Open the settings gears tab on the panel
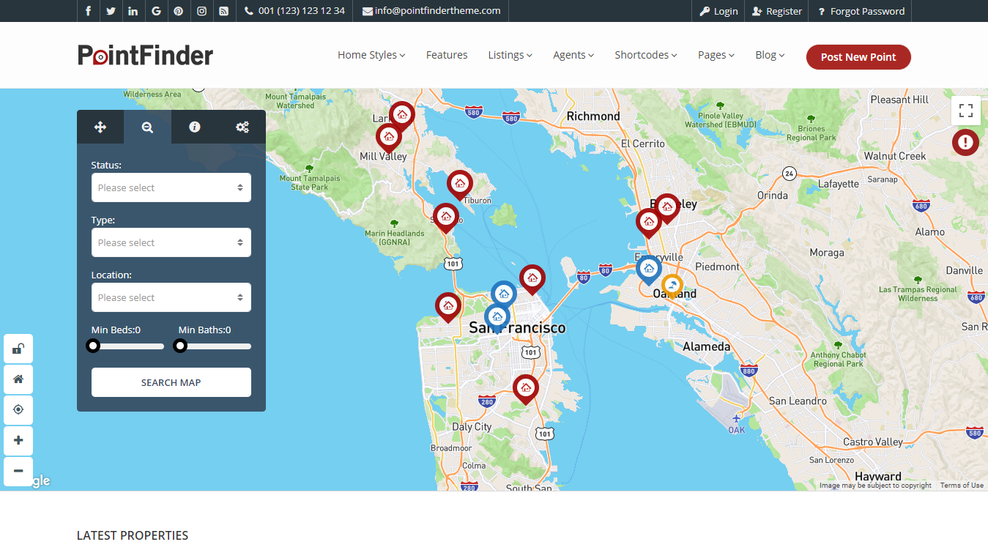 242,127
